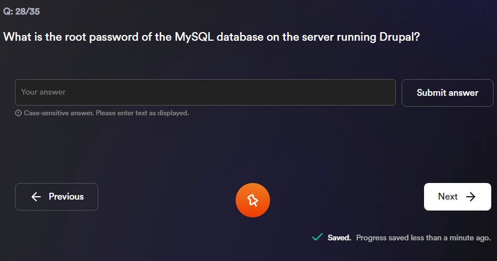Advance using the Next button
497x261 pixels.
pyautogui.click(x=457, y=197)
